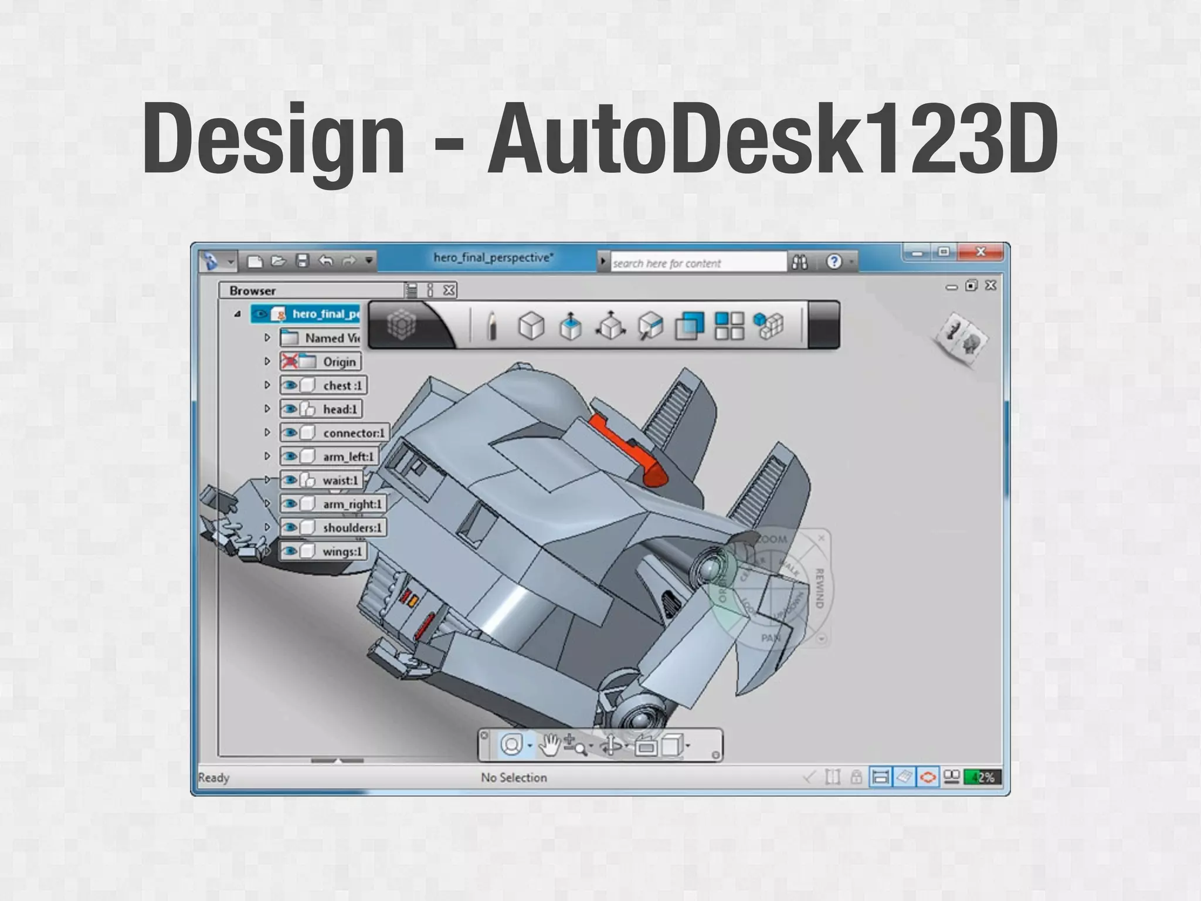The width and height of the screenshot is (1201, 901).
Task: Hide the chest:1 component eye
Action: (290, 385)
